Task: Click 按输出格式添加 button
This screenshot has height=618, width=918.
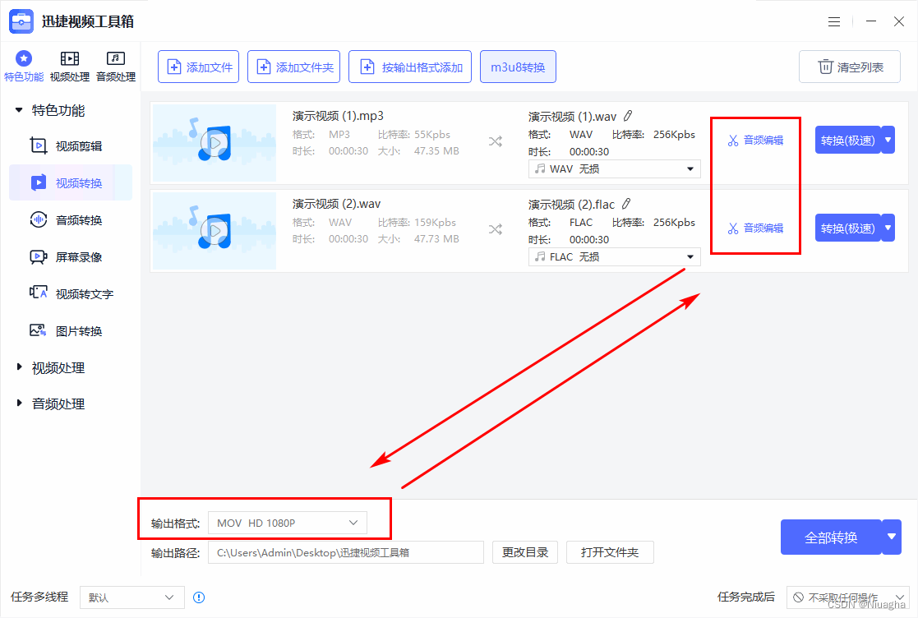Action: (410, 67)
